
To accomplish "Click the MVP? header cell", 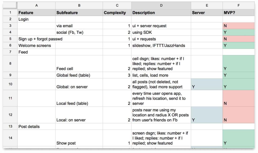I will point(238,13).
